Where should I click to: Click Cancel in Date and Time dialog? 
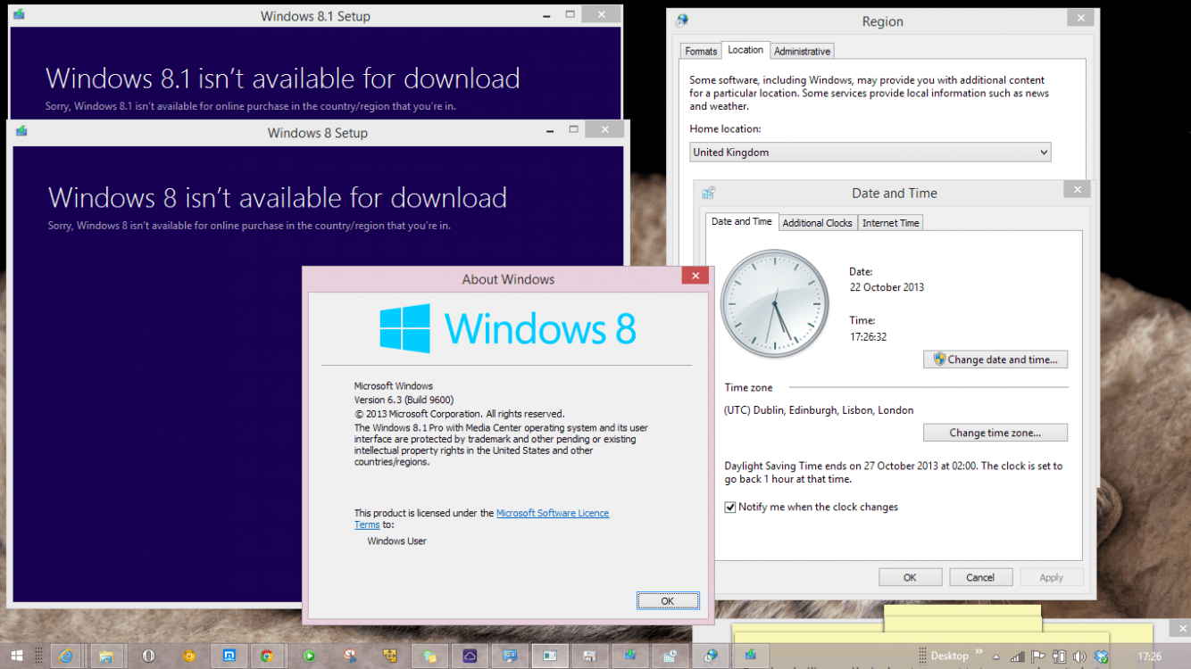click(980, 577)
